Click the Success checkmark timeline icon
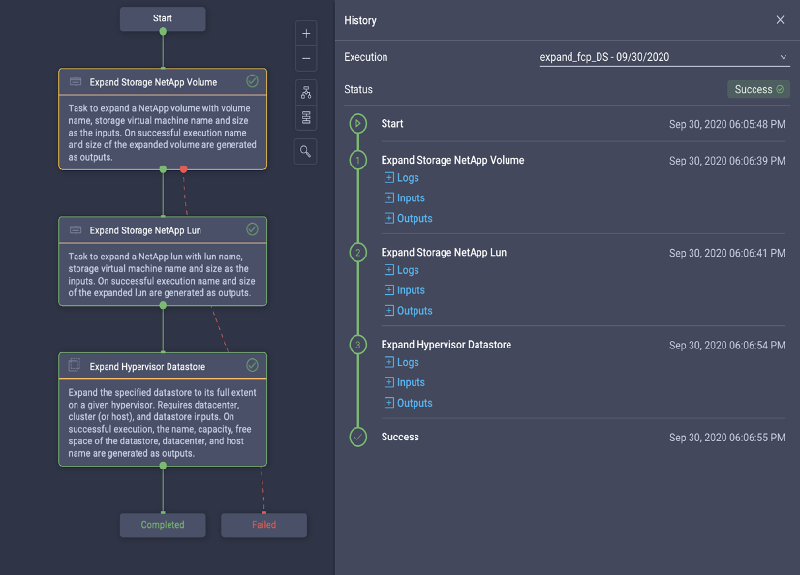Image resolution: width=800 pixels, height=575 pixels. click(x=358, y=438)
